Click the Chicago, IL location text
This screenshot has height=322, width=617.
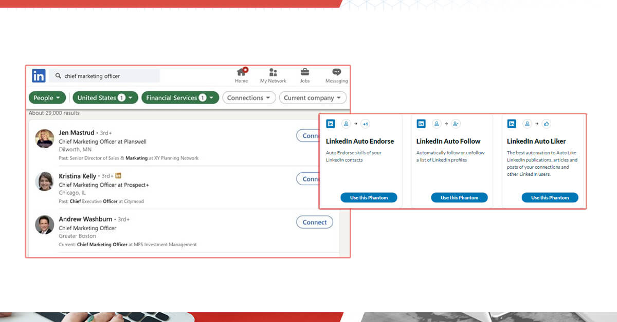[x=72, y=193]
